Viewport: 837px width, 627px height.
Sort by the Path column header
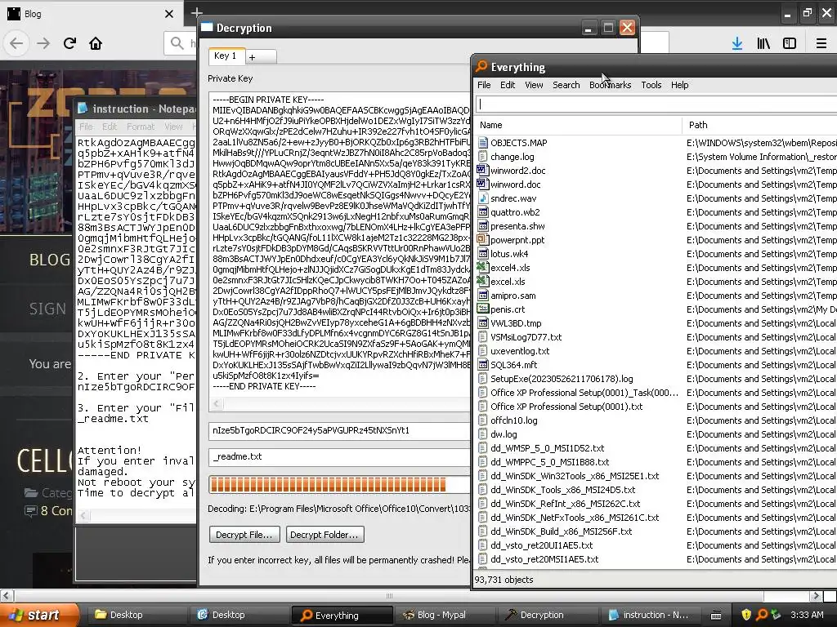(759, 125)
